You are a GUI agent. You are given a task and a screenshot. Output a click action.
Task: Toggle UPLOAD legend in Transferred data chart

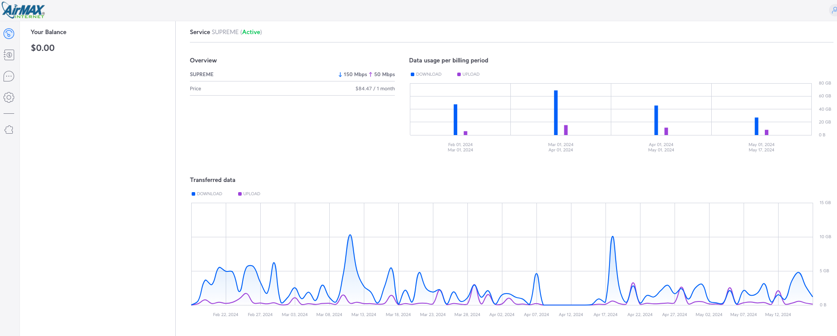pos(249,194)
